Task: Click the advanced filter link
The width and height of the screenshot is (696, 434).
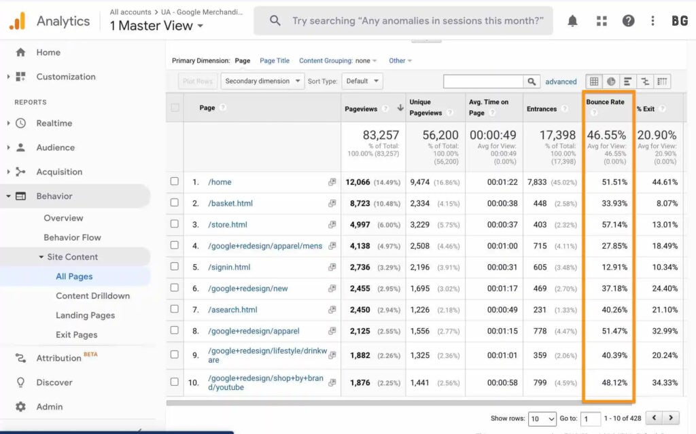Action: click(x=561, y=82)
